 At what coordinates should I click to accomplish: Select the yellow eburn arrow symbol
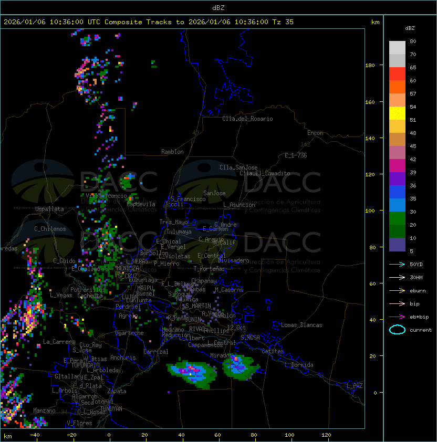[x=397, y=291]
